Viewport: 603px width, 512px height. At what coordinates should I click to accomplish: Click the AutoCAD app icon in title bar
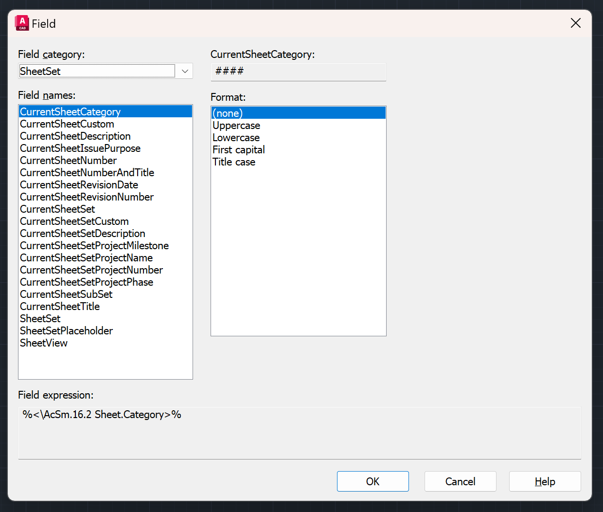(22, 23)
